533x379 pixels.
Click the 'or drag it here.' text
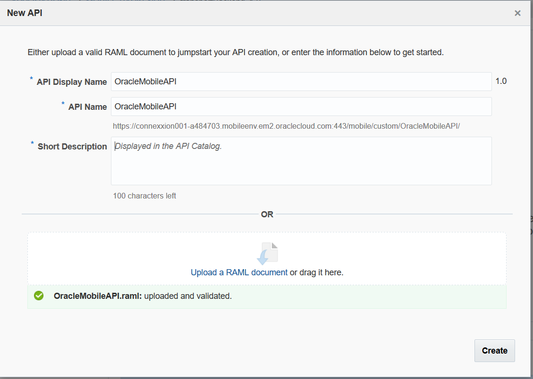[316, 272]
